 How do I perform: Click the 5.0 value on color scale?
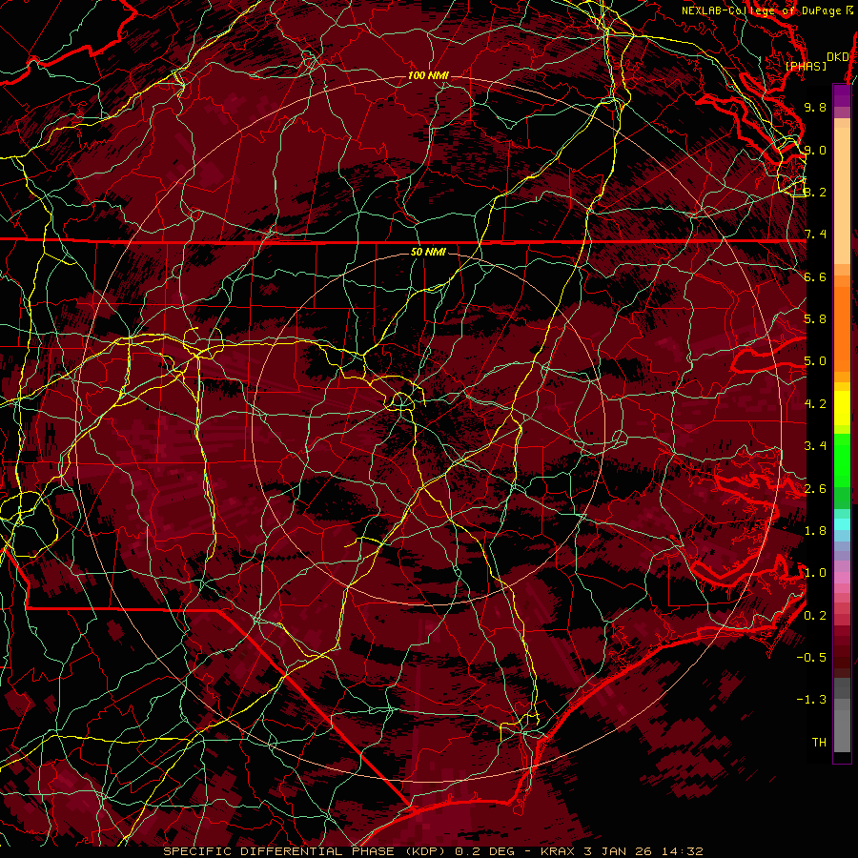tap(815, 361)
